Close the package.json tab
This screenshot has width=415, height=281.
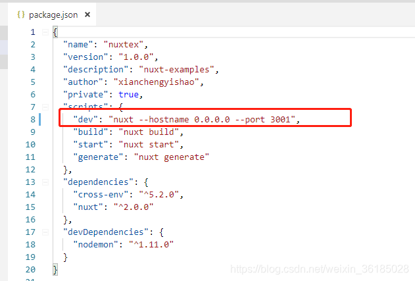pyautogui.click(x=87, y=14)
